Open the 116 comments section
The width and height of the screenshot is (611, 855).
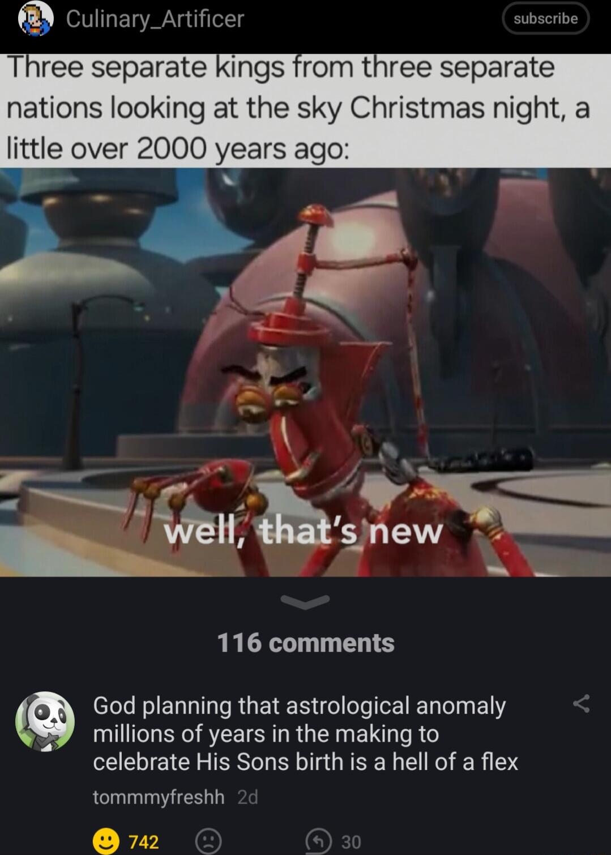coord(305,643)
